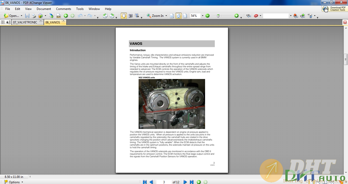Image resolution: width=348 pixels, height=184 pixels.
Task: Expand the funnel search options dropdown
Action: [315, 16]
